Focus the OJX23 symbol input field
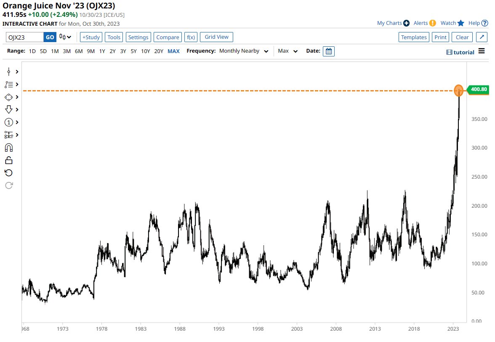 click(24, 37)
